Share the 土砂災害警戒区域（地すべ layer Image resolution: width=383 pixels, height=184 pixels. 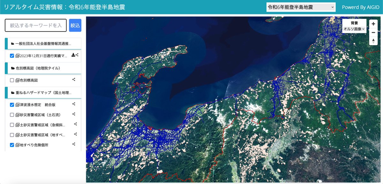coord(76,135)
